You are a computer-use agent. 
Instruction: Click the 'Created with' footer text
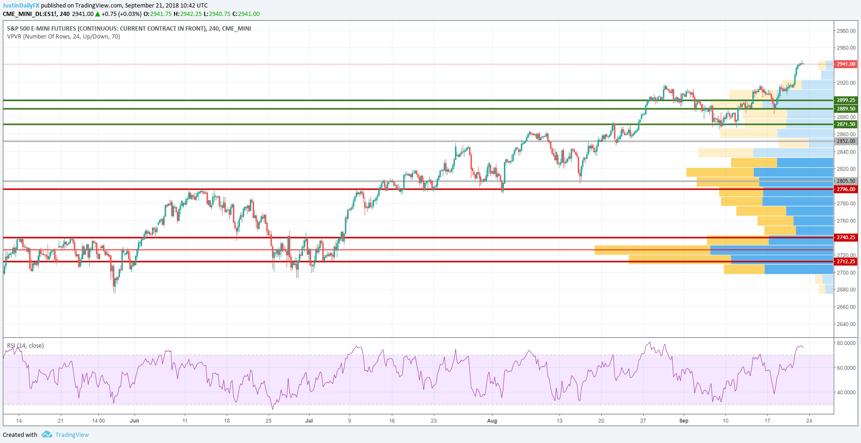20,435
